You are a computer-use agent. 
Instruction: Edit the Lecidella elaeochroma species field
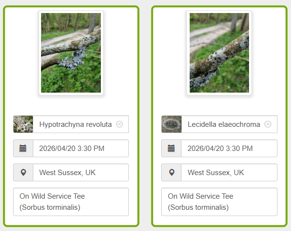[223, 124]
